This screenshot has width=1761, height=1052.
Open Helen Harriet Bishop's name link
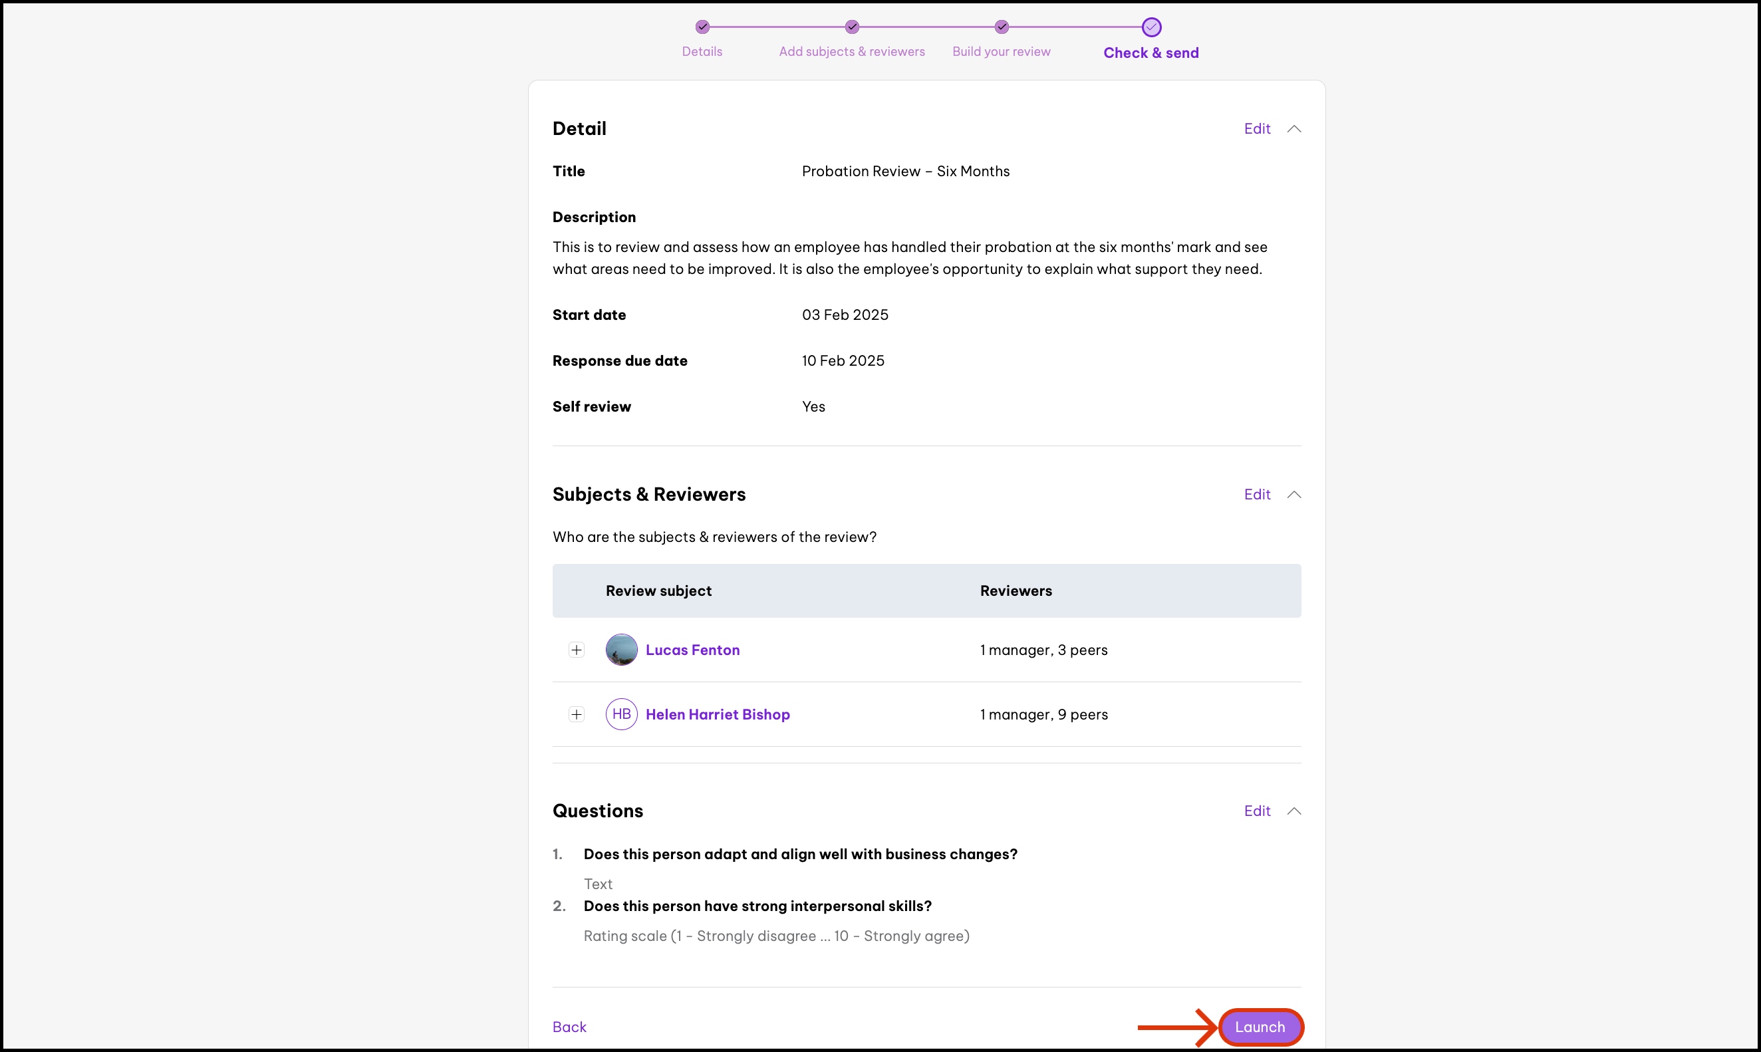pos(718,714)
